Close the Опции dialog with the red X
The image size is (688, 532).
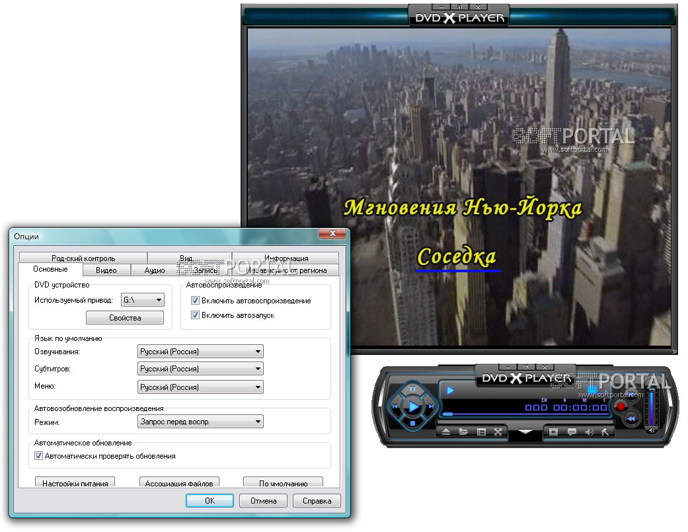332,233
